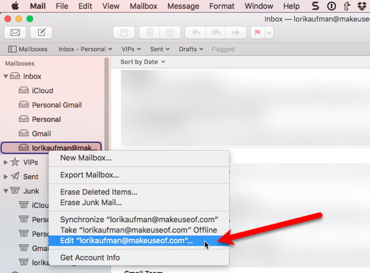
Task: Click the iCloud Junk mailbox icon
Action: click(x=23, y=205)
